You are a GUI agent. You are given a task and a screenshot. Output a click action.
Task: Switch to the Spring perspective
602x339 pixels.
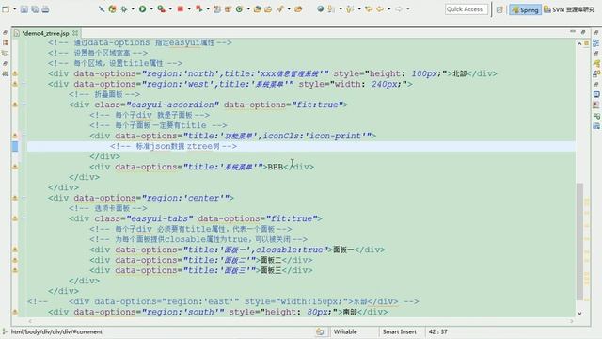coord(525,9)
